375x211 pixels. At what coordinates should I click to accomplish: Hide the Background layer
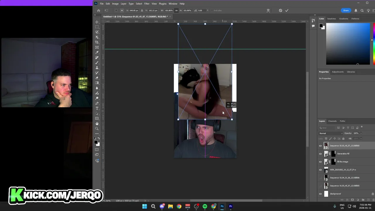(x=320, y=194)
